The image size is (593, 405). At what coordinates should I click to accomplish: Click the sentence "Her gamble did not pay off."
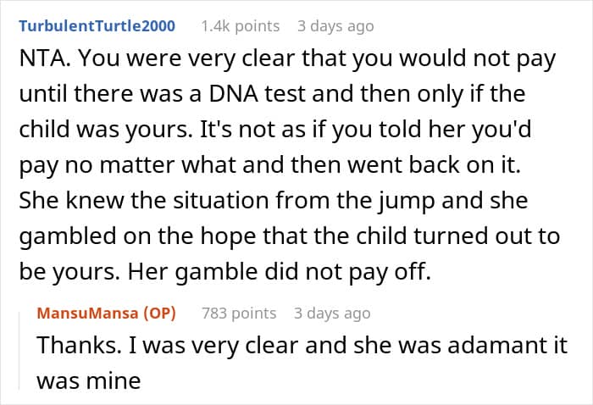coord(280,272)
